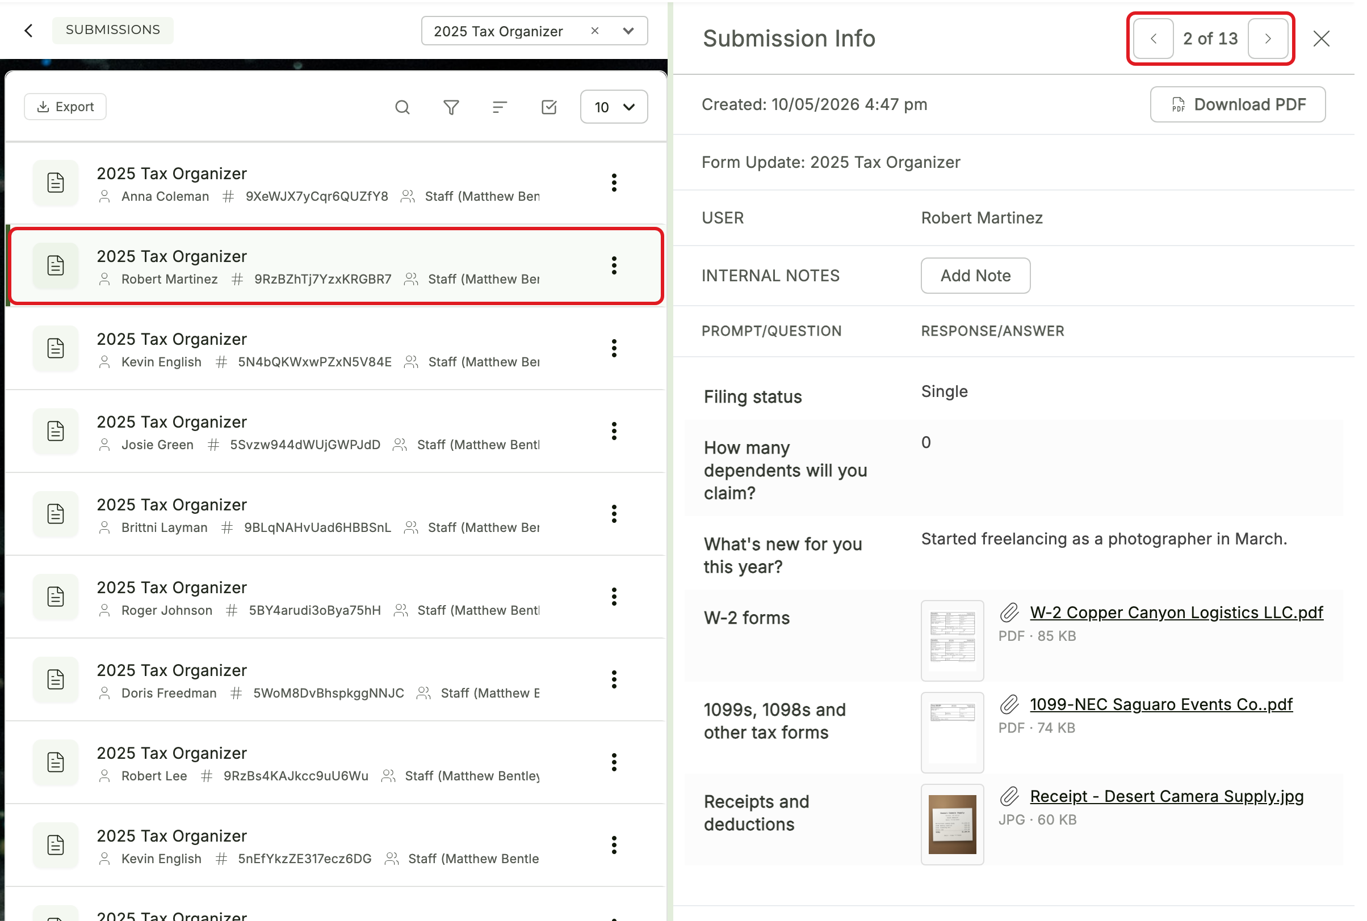
Task: Go to the next submission
Action: [x=1268, y=39]
